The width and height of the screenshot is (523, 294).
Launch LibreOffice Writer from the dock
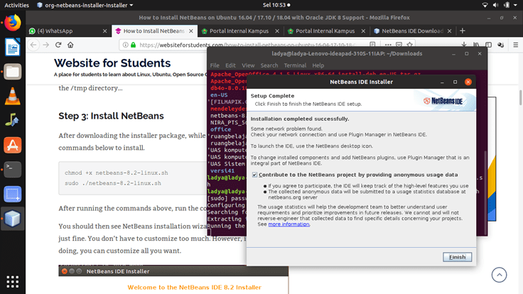(x=13, y=47)
